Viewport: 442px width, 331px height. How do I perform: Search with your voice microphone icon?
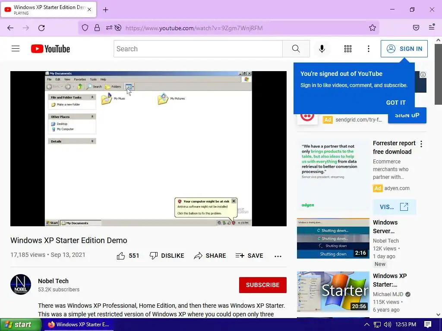[x=322, y=49]
